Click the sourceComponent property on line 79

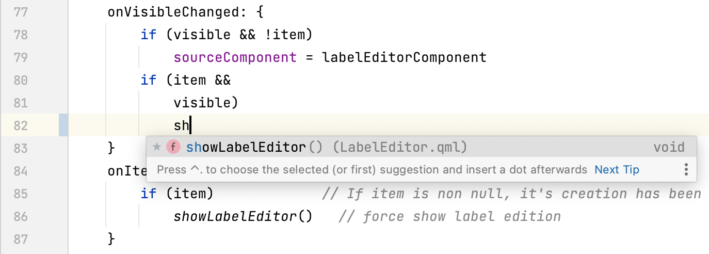(235, 57)
